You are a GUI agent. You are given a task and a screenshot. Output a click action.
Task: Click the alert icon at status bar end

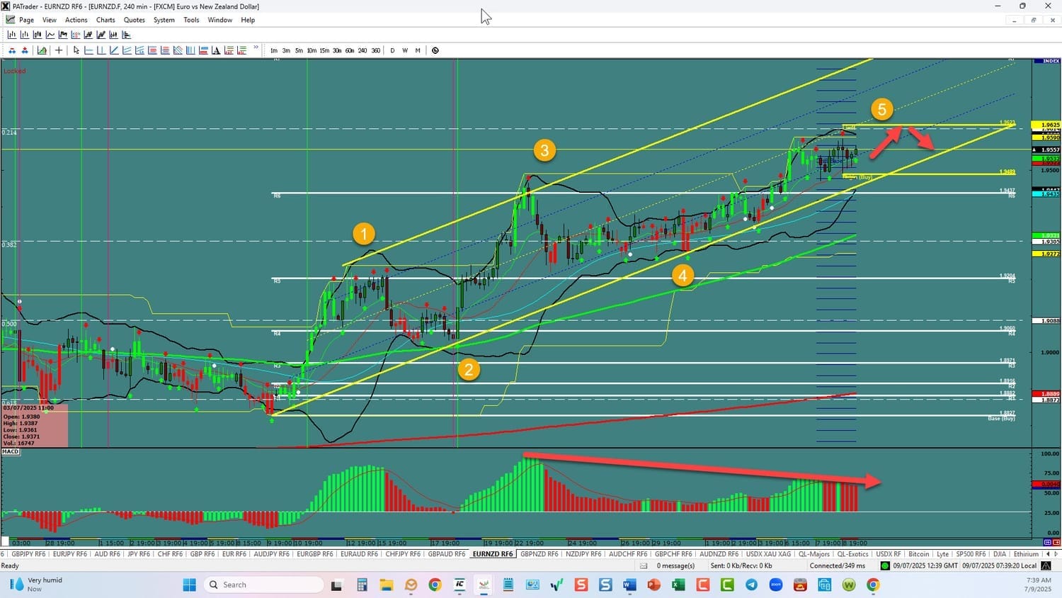(x=1046, y=565)
